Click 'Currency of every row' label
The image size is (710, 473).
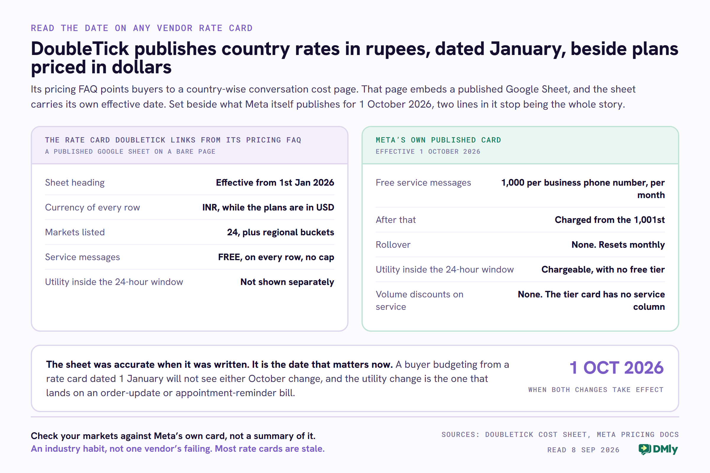[92, 207]
